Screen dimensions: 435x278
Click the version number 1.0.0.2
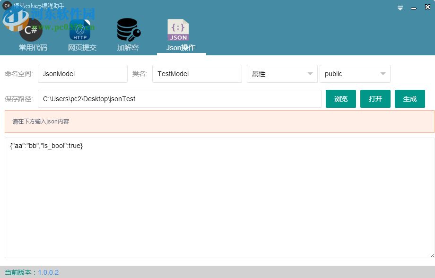point(49,272)
